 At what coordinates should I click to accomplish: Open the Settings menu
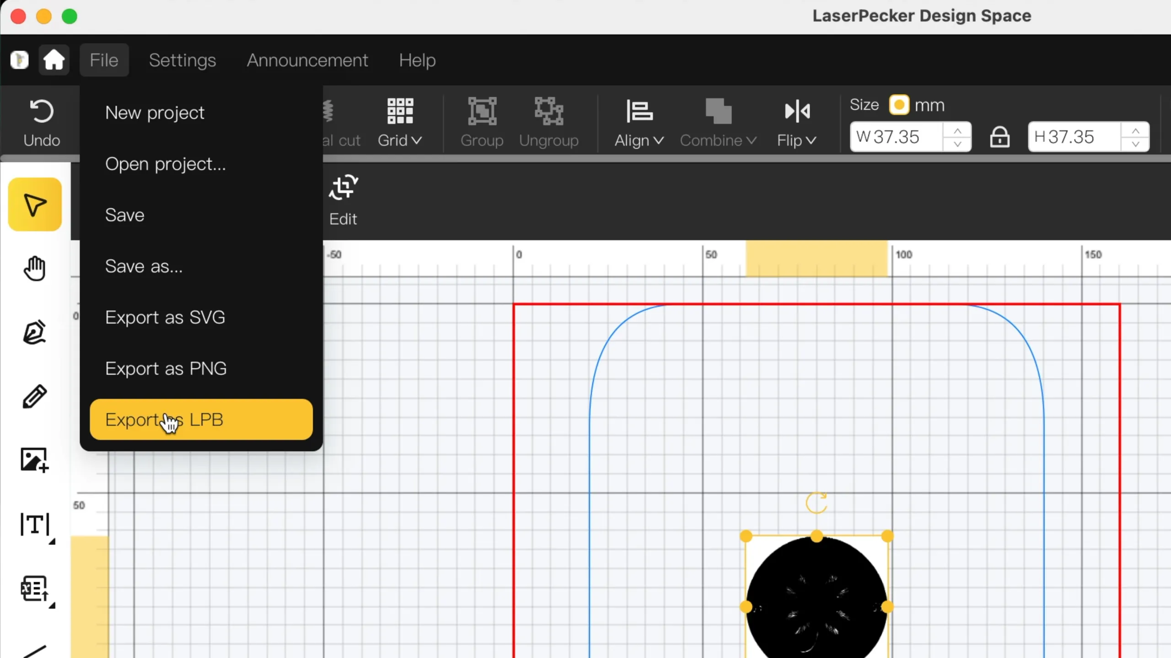[183, 60]
